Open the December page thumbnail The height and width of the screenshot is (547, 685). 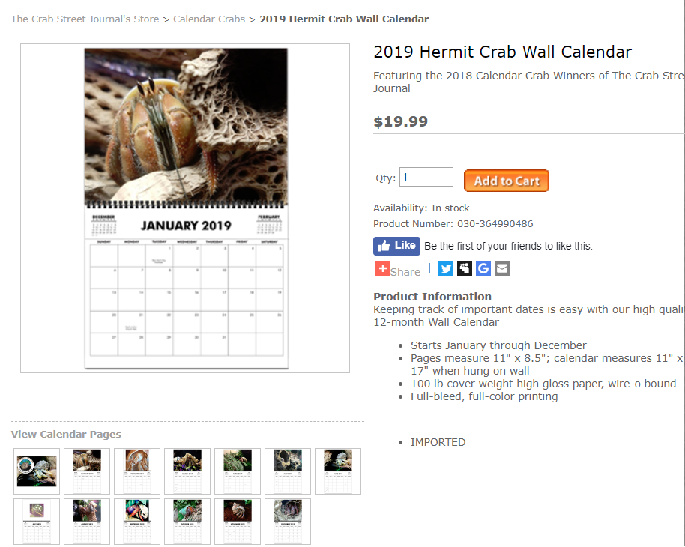coord(288,522)
